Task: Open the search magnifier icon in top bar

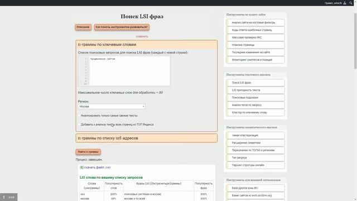Action: click(351, 3)
